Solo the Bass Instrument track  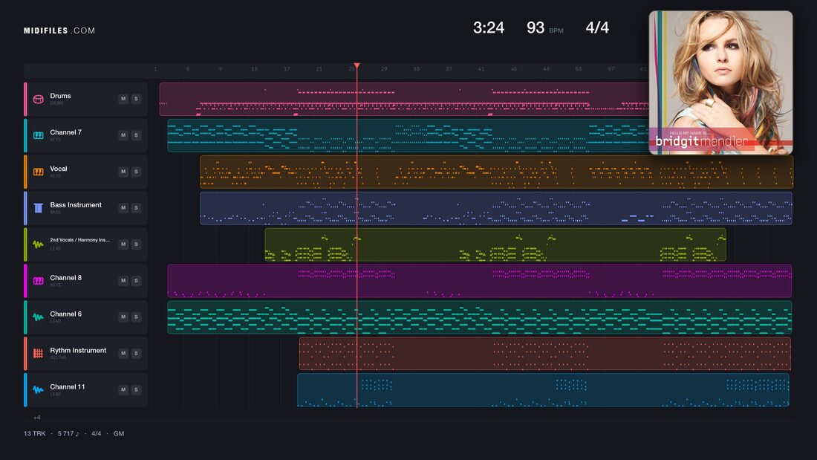(x=136, y=207)
